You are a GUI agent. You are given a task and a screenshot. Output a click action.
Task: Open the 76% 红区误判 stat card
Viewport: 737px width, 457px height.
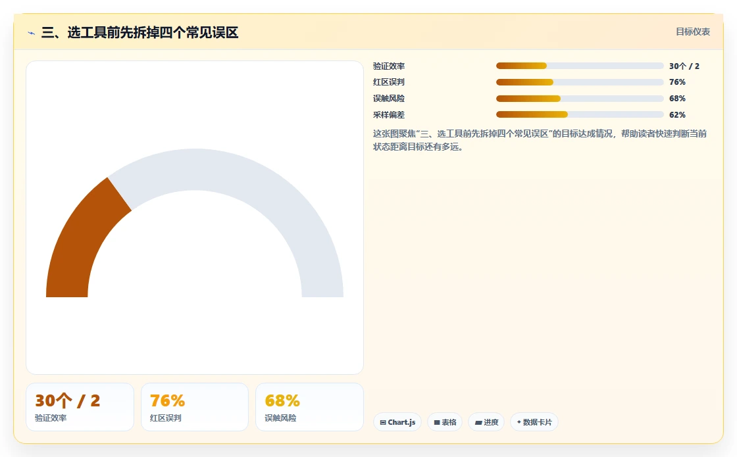195,407
